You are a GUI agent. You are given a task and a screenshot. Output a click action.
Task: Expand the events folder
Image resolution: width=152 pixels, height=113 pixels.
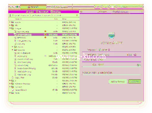[x=10, y=22]
